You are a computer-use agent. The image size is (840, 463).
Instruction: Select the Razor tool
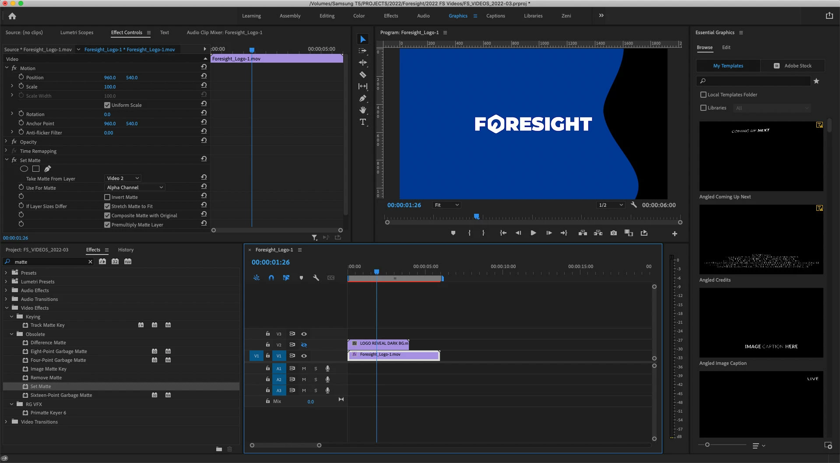pos(363,75)
